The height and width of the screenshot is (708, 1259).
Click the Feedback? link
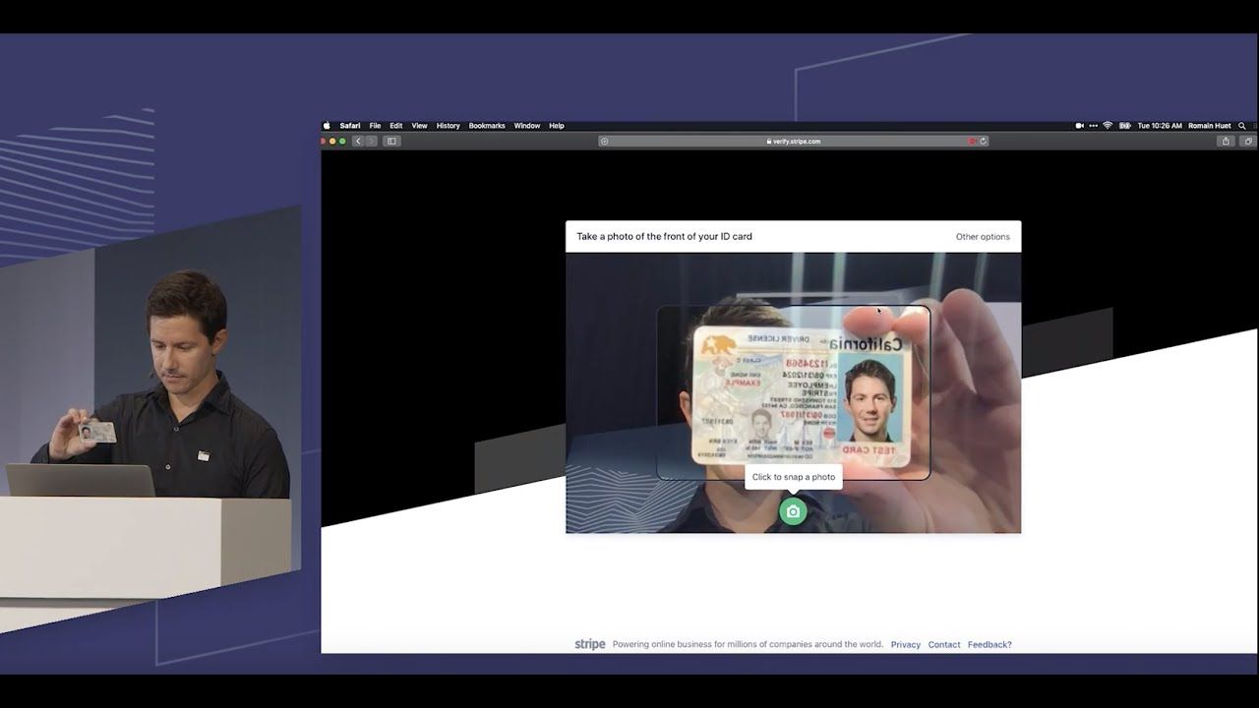(x=989, y=644)
